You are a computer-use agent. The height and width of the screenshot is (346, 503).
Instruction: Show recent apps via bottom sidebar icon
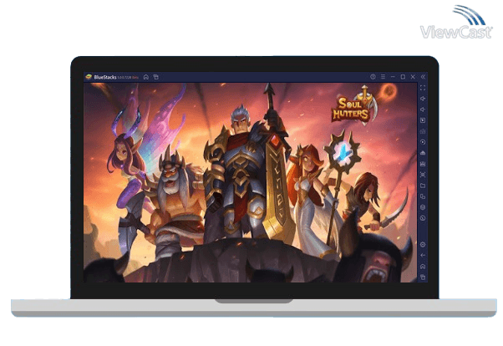click(x=423, y=277)
